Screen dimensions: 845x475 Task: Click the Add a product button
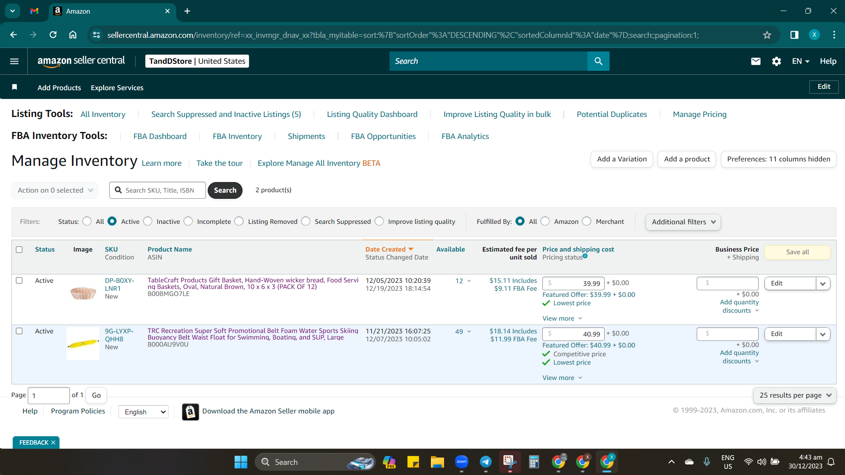[x=687, y=159]
